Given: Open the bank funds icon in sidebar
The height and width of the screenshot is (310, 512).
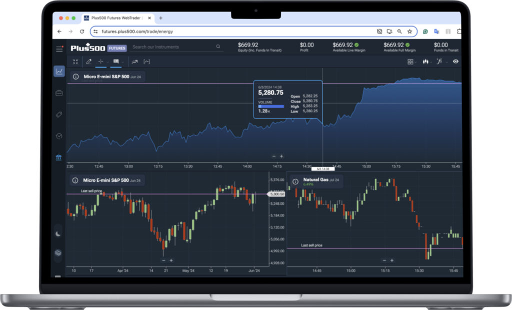Looking at the screenshot, I should [x=59, y=158].
